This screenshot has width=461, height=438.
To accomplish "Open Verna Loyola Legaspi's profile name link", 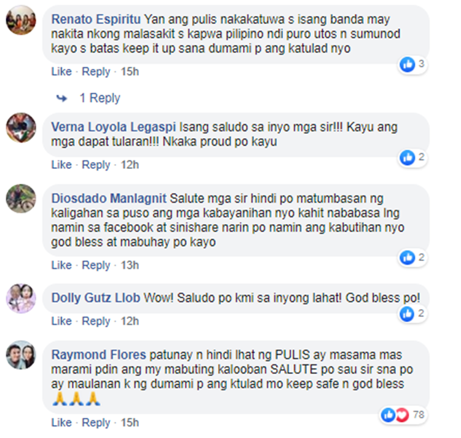I will point(114,127).
